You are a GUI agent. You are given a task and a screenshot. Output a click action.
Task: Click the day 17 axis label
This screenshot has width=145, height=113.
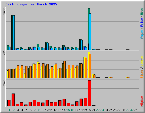point(76,110)
